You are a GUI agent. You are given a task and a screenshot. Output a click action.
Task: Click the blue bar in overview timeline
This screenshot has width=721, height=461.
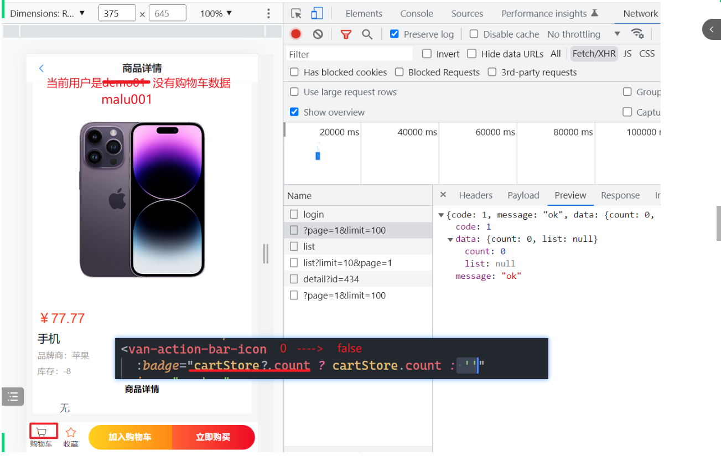(x=318, y=156)
